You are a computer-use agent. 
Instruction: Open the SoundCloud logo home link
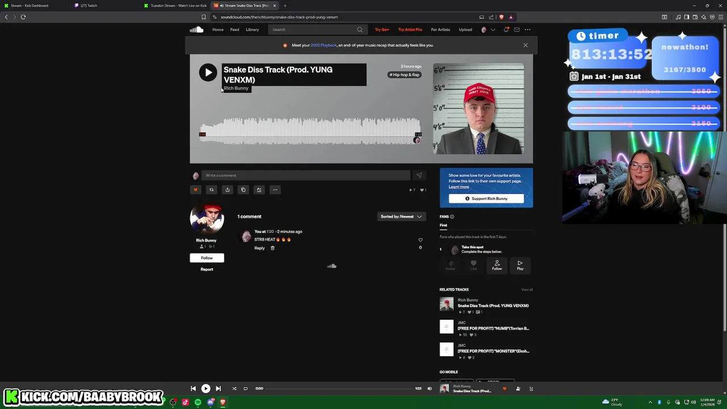pos(197,30)
